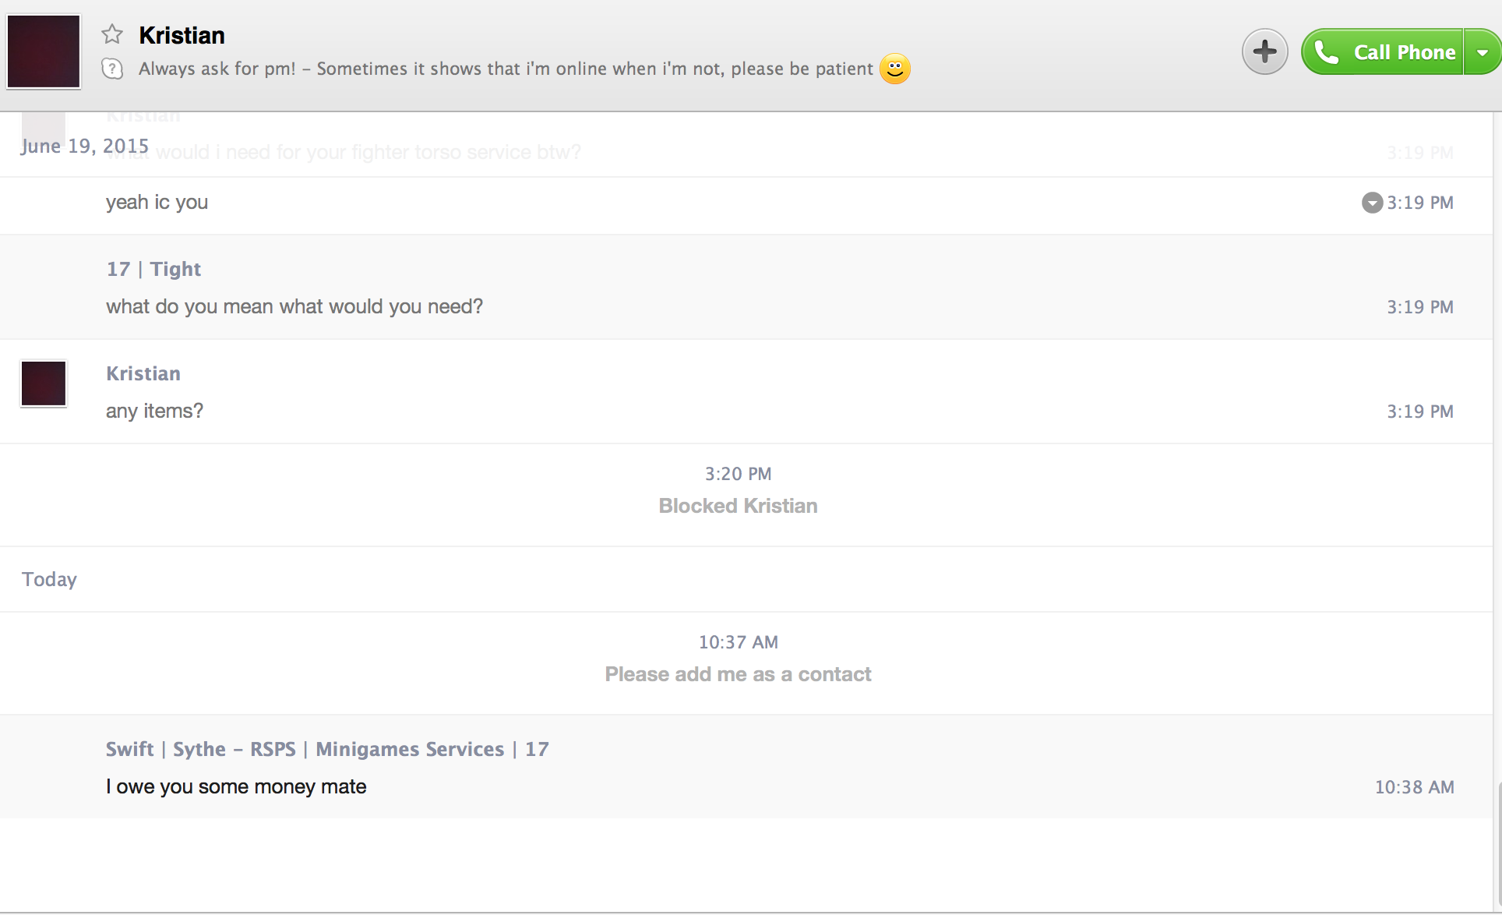Click the 10:38 AM message timestamp
Screen dimensions: 1502x915
pos(1414,787)
